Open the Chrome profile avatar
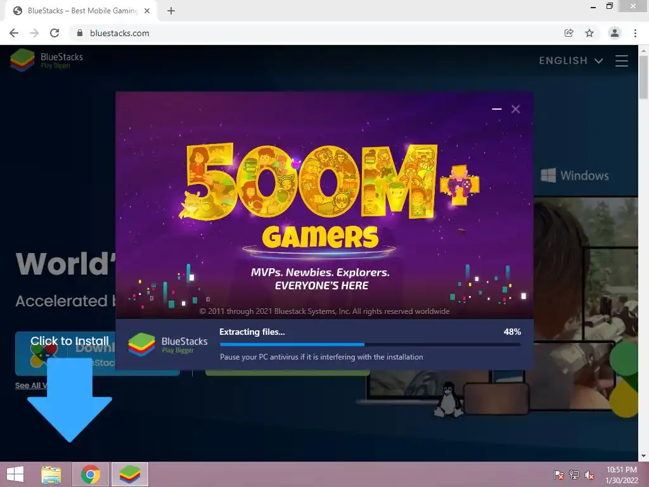This screenshot has width=649, height=487. (615, 33)
